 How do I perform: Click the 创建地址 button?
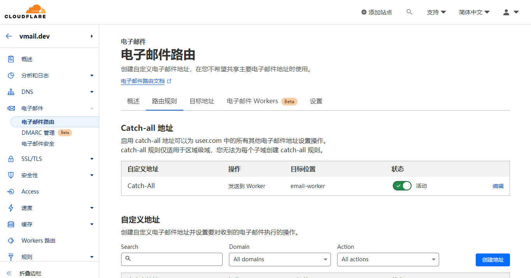click(x=492, y=260)
